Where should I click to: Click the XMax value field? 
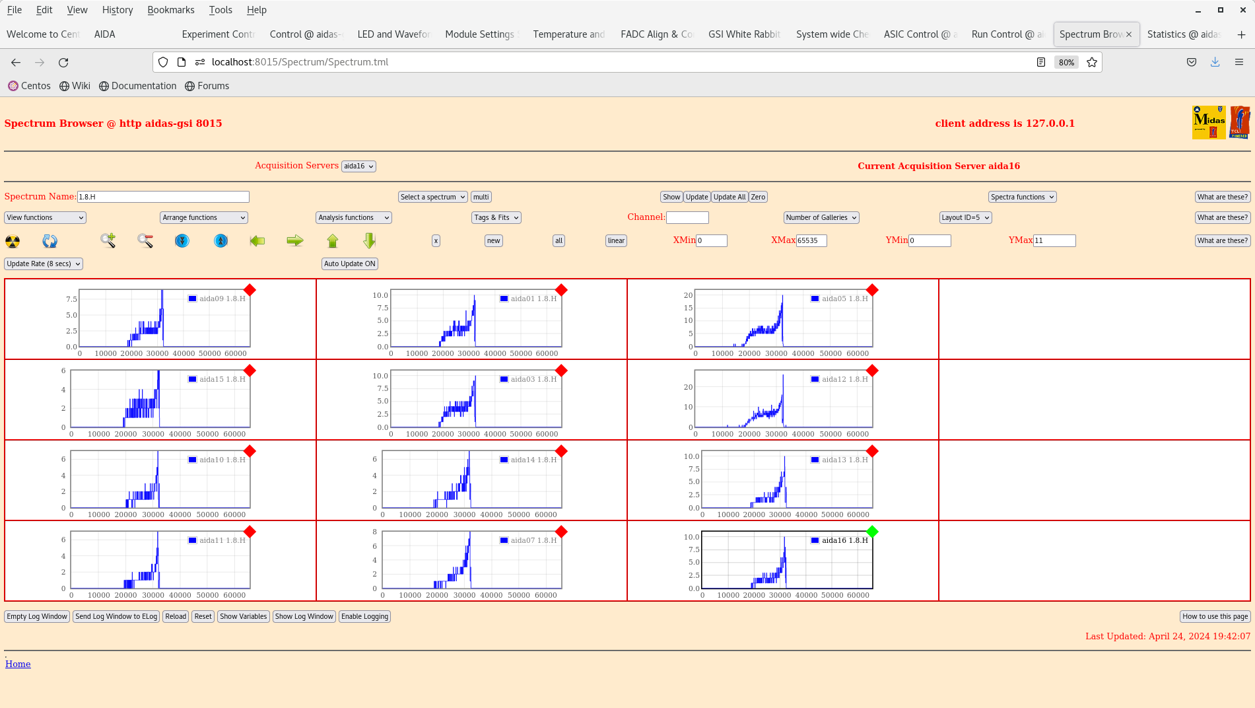point(811,240)
